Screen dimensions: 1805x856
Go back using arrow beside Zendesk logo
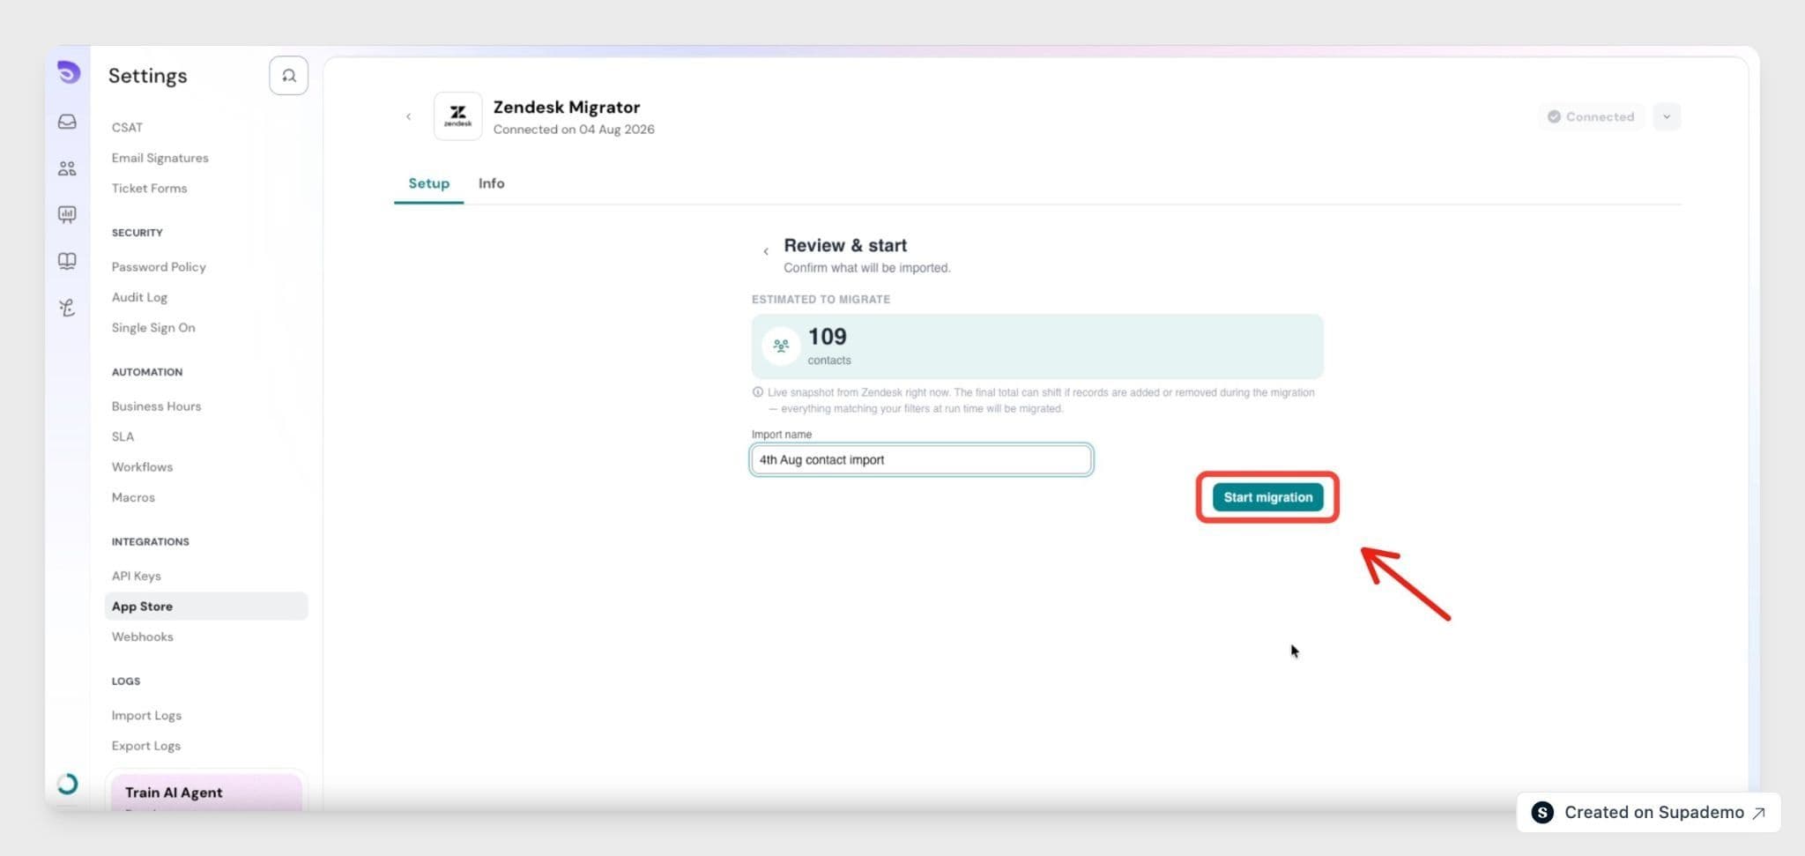pos(408,116)
